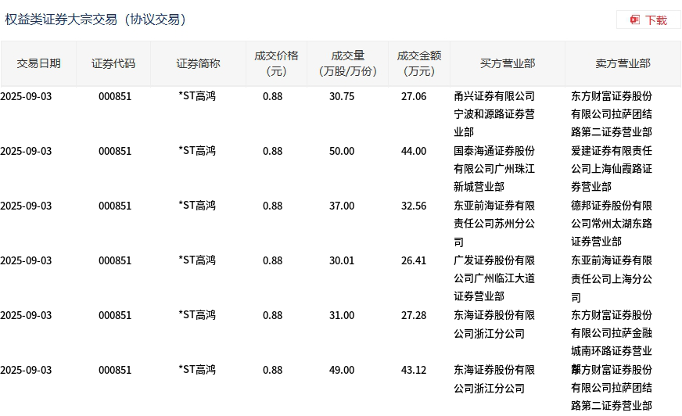Select trade volume 49.00 cell

click(x=342, y=371)
